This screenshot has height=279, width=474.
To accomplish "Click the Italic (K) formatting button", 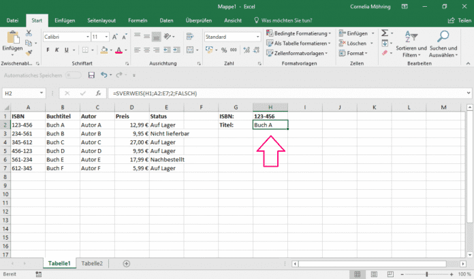I will click(57, 50).
